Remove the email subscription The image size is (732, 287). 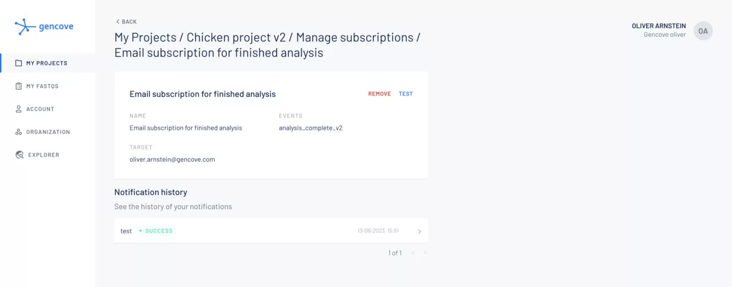coord(379,94)
